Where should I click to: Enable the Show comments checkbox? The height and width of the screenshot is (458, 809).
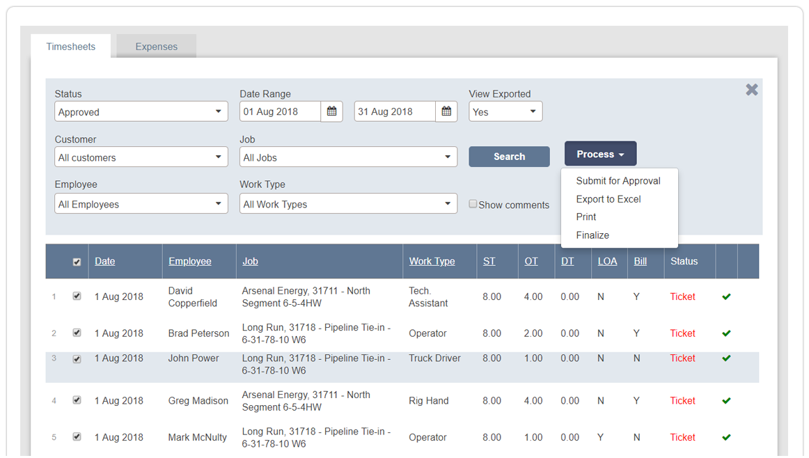473,203
